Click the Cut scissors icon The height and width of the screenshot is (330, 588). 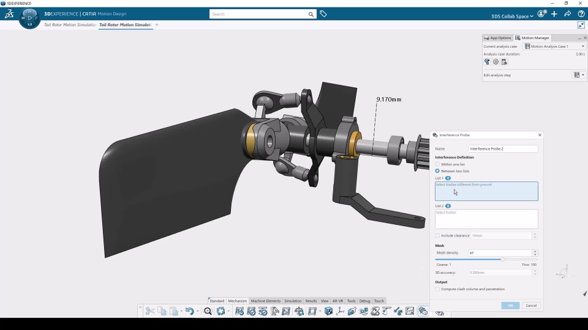click(150, 311)
